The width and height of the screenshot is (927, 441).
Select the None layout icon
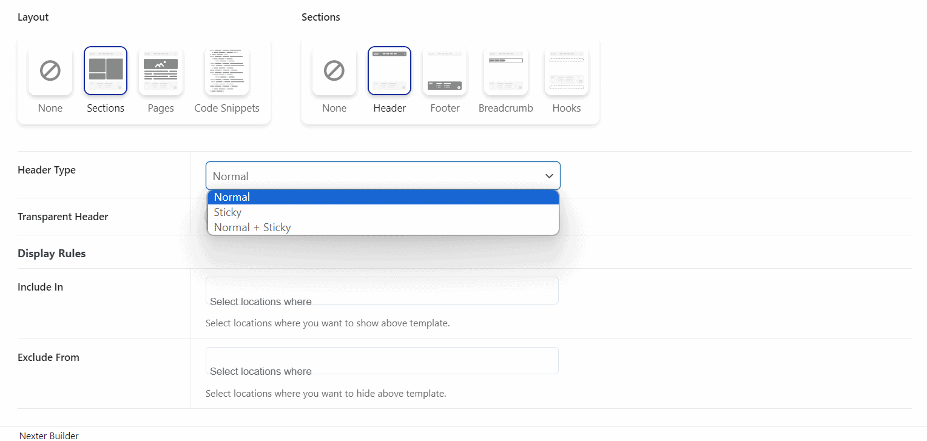click(50, 71)
